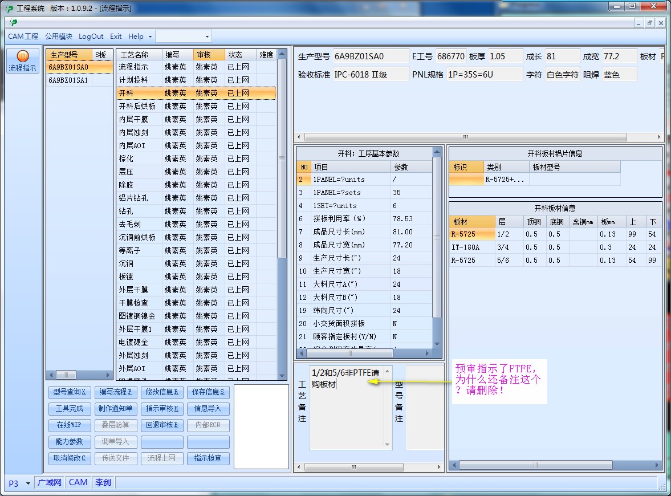
Task: Select the 外层AOI process row
Action: (196, 368)
